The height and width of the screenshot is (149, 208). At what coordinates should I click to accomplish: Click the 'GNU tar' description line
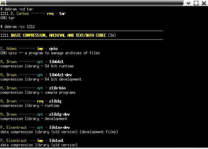7,18
